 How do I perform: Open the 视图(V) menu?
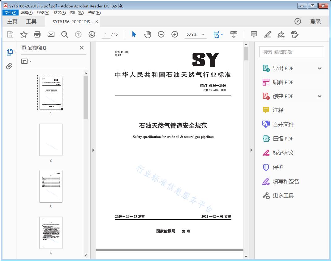click(x=43, y=13)
